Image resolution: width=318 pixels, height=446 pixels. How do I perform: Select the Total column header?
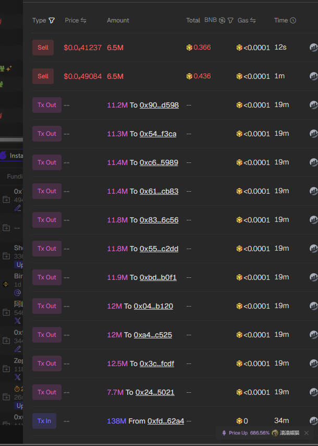pyautogui.click(x=193, y=20)
